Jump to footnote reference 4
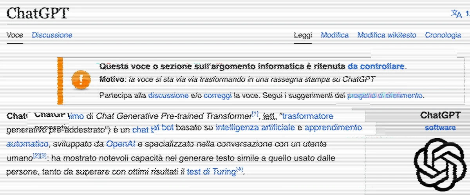The height and width of the screenshot is (195, 470). point(240,170)
